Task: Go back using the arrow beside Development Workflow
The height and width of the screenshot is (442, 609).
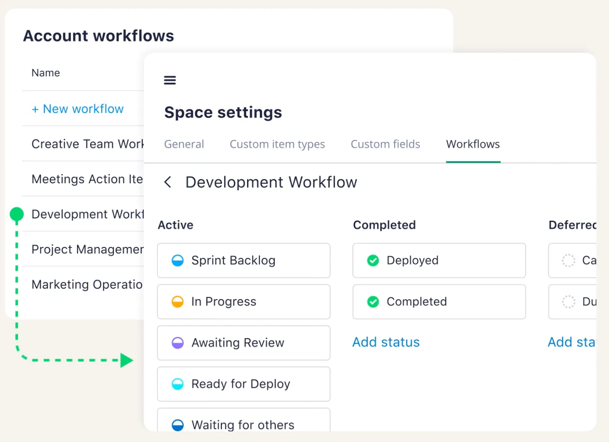Action: coord(168,182)
